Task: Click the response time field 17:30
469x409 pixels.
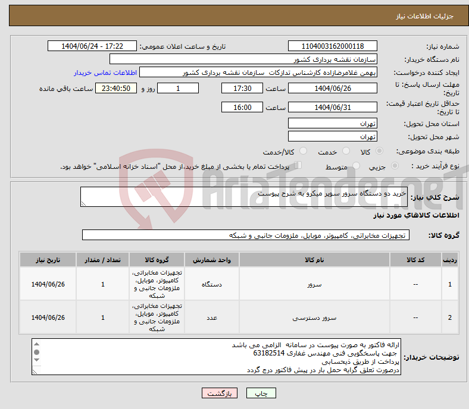Action: click(x=242, y=89)
